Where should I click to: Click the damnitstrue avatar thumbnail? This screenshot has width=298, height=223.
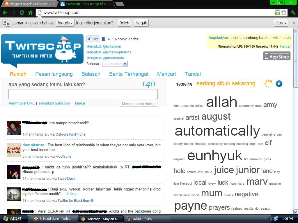14,150
